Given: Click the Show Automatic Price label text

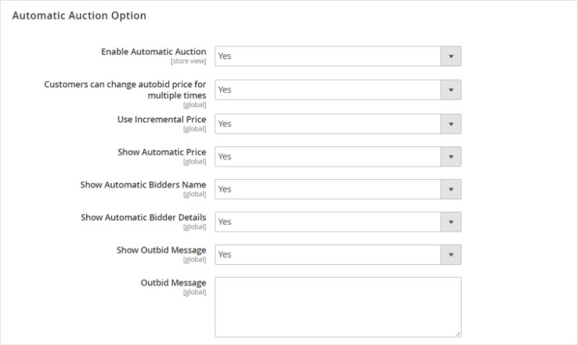Looking at the screenshot, I should point(161,152).
